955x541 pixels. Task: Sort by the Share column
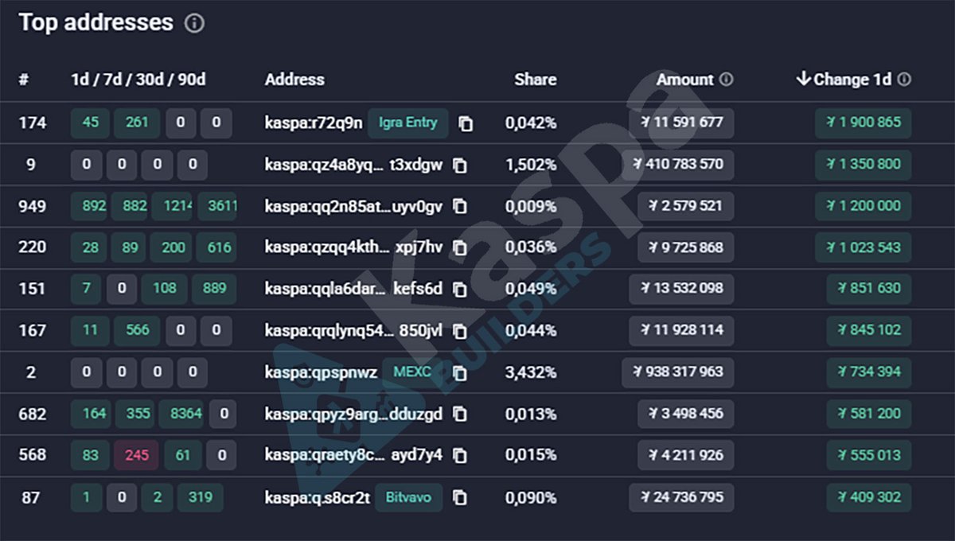pyautogui.click(x=536, y=80)
